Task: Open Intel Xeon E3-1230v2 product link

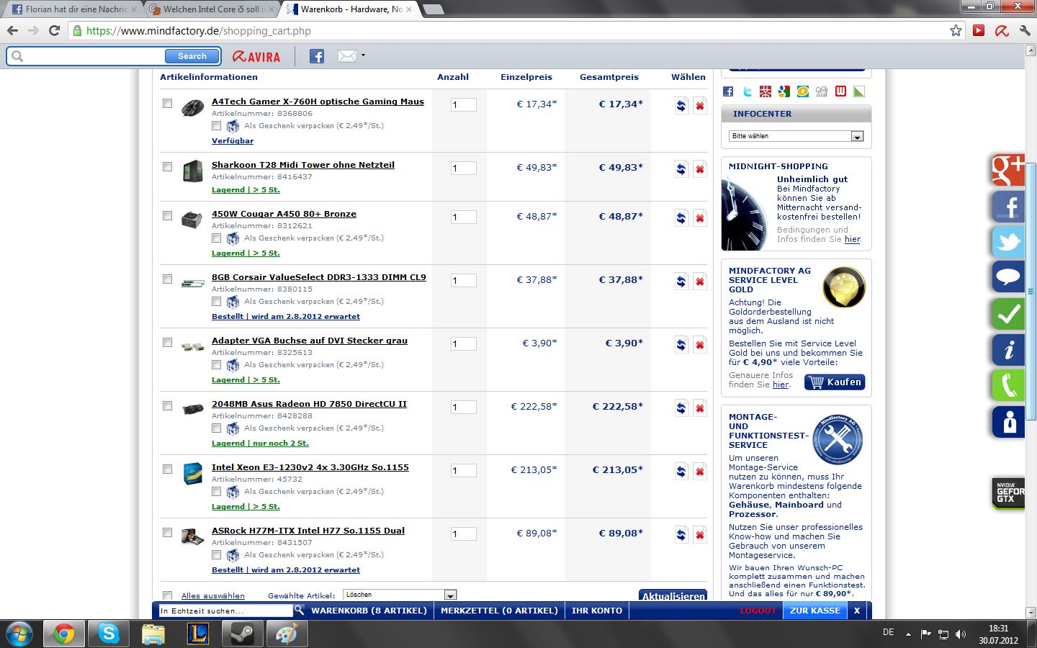Action: [x=310, y=467]
